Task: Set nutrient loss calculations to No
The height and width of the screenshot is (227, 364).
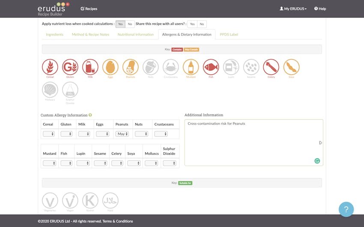Action: pos(130,24)
